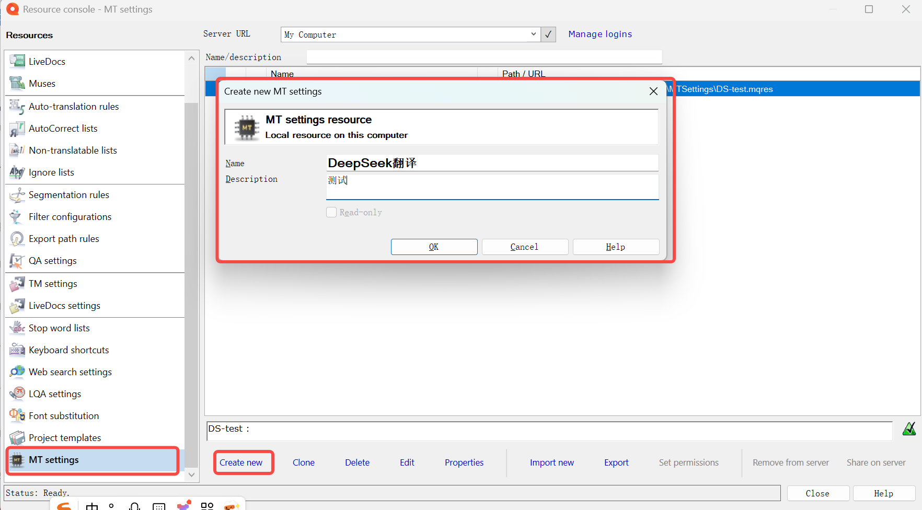Click the memoQ app icon in title bar
922x510 pixels.
point(12,9)
